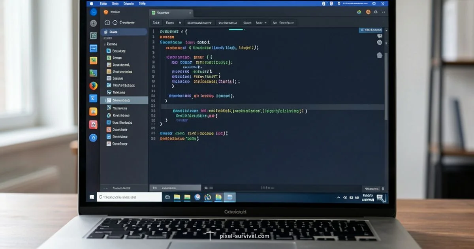Screen dimensions: 474x249
Task: Show hidden icons chevron in system tray
Action: click(x=339, y=198)
